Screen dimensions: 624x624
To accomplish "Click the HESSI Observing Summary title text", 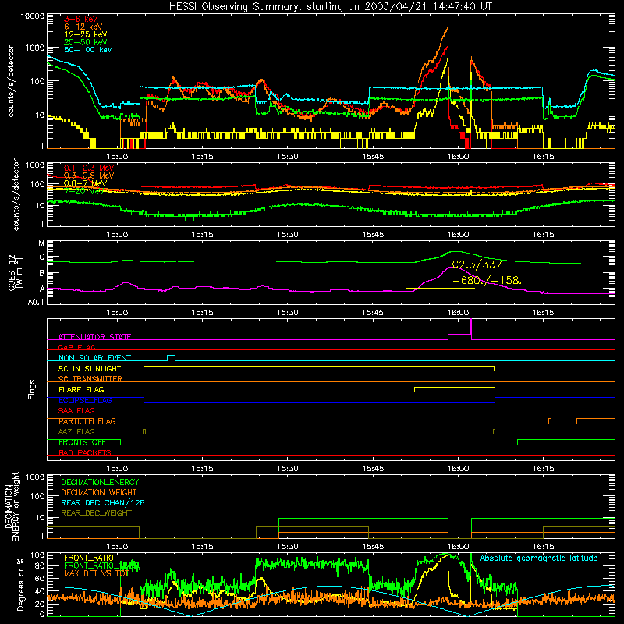I will point(330,7).
